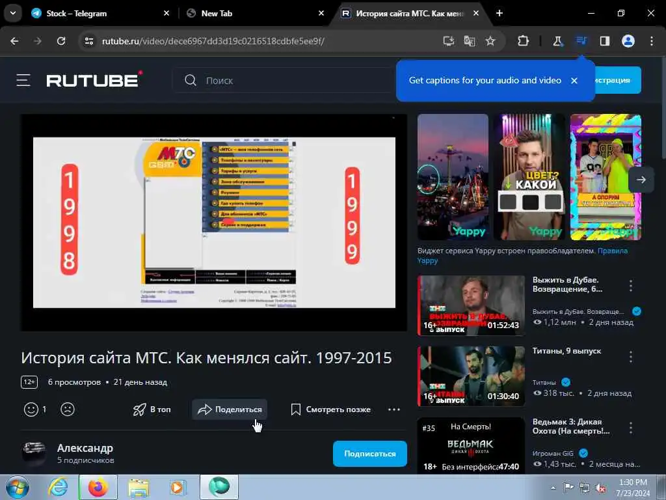
Task: Click the search magnifier icon
Action: point(191,80)
